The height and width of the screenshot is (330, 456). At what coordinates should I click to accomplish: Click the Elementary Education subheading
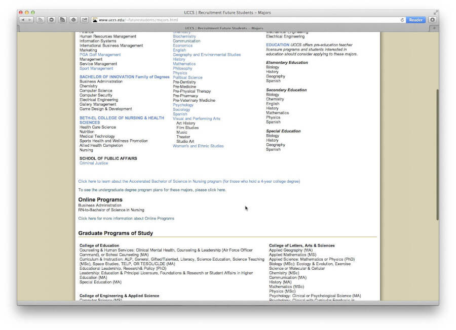[287, 62]
